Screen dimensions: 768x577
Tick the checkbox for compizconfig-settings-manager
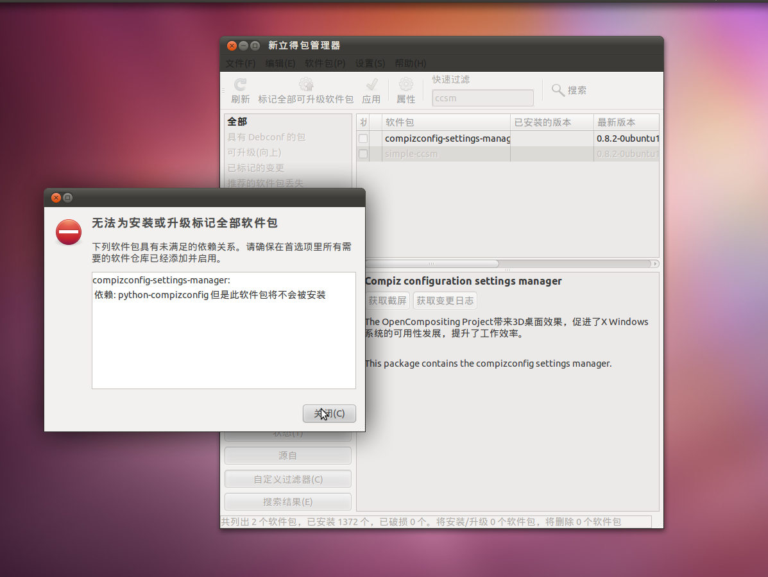click(363, 138)
